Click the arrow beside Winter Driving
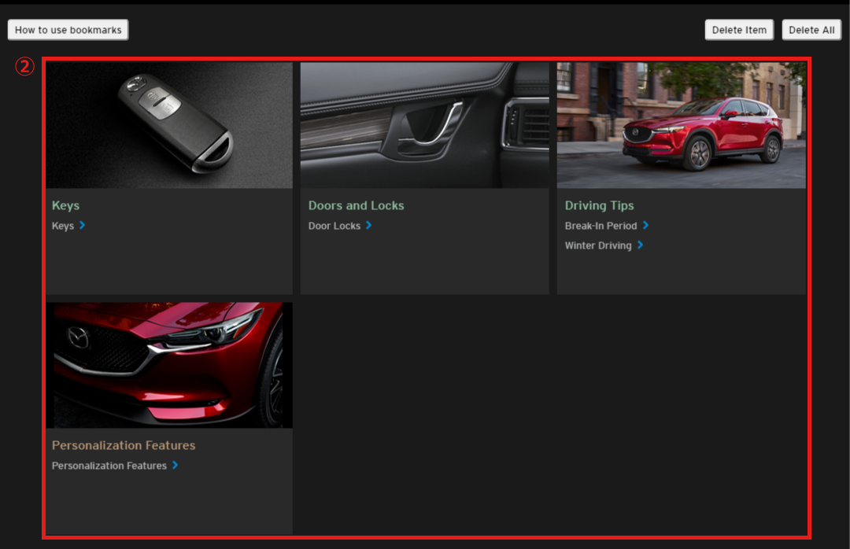This screenshot has width=850, height=549. (x=640, y=245)
